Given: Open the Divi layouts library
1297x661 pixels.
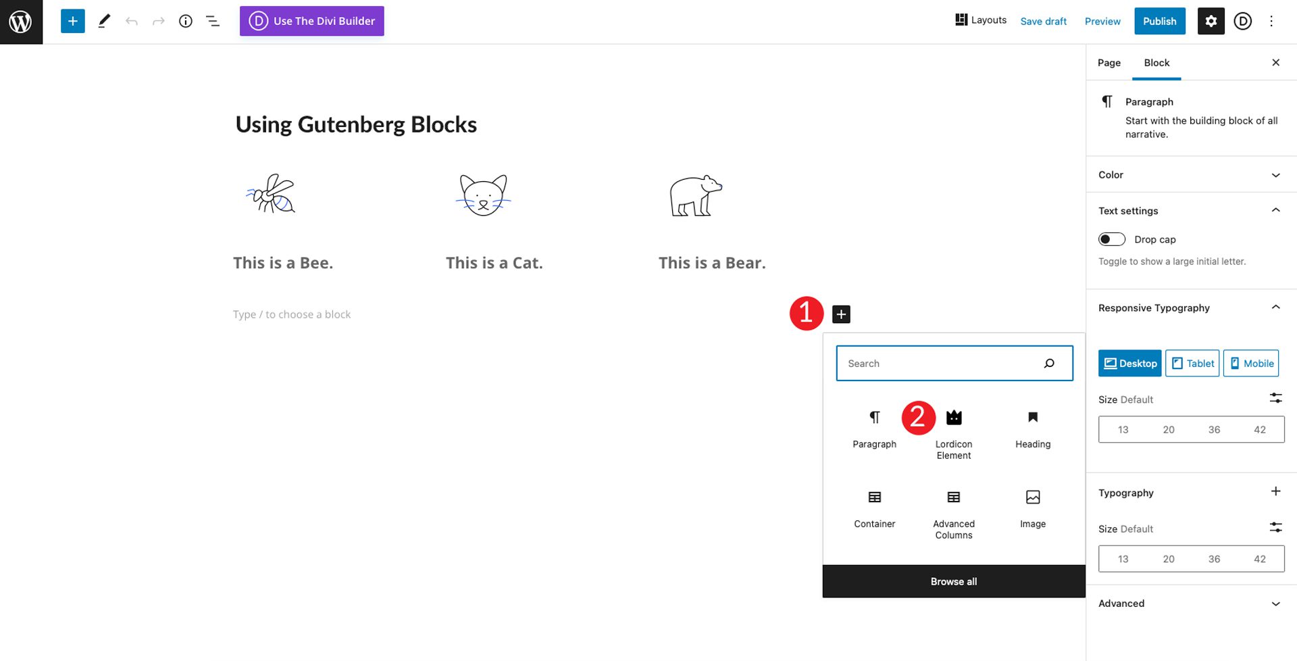Looking at the screenshot, I should (x=980, y=20).
